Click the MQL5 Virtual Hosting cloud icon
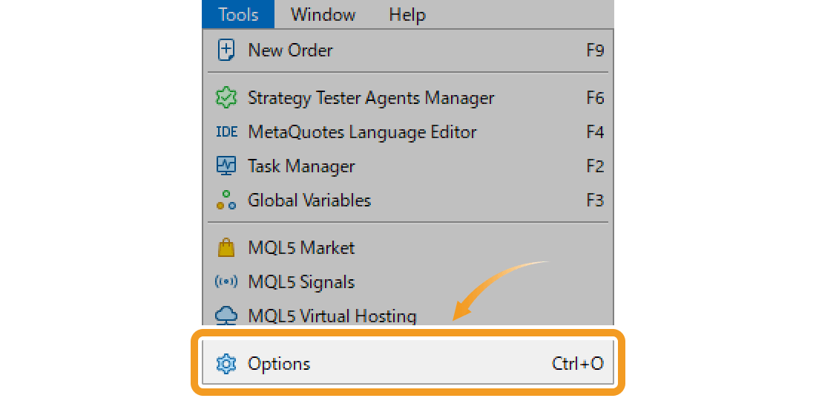Screen dimensions: 816x401 click(x=226, y=316)
